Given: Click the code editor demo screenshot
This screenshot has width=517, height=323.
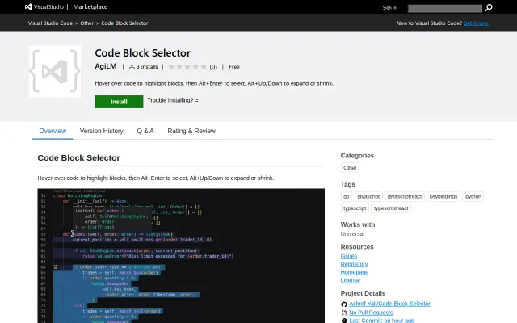Looking at the screenshot, I should coord(181,256).
